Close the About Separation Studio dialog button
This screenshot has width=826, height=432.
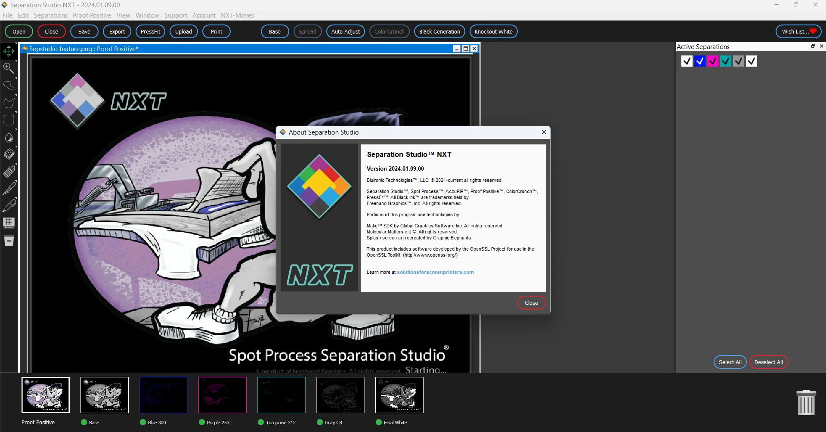pyautogui.click(x=531, y=303)
